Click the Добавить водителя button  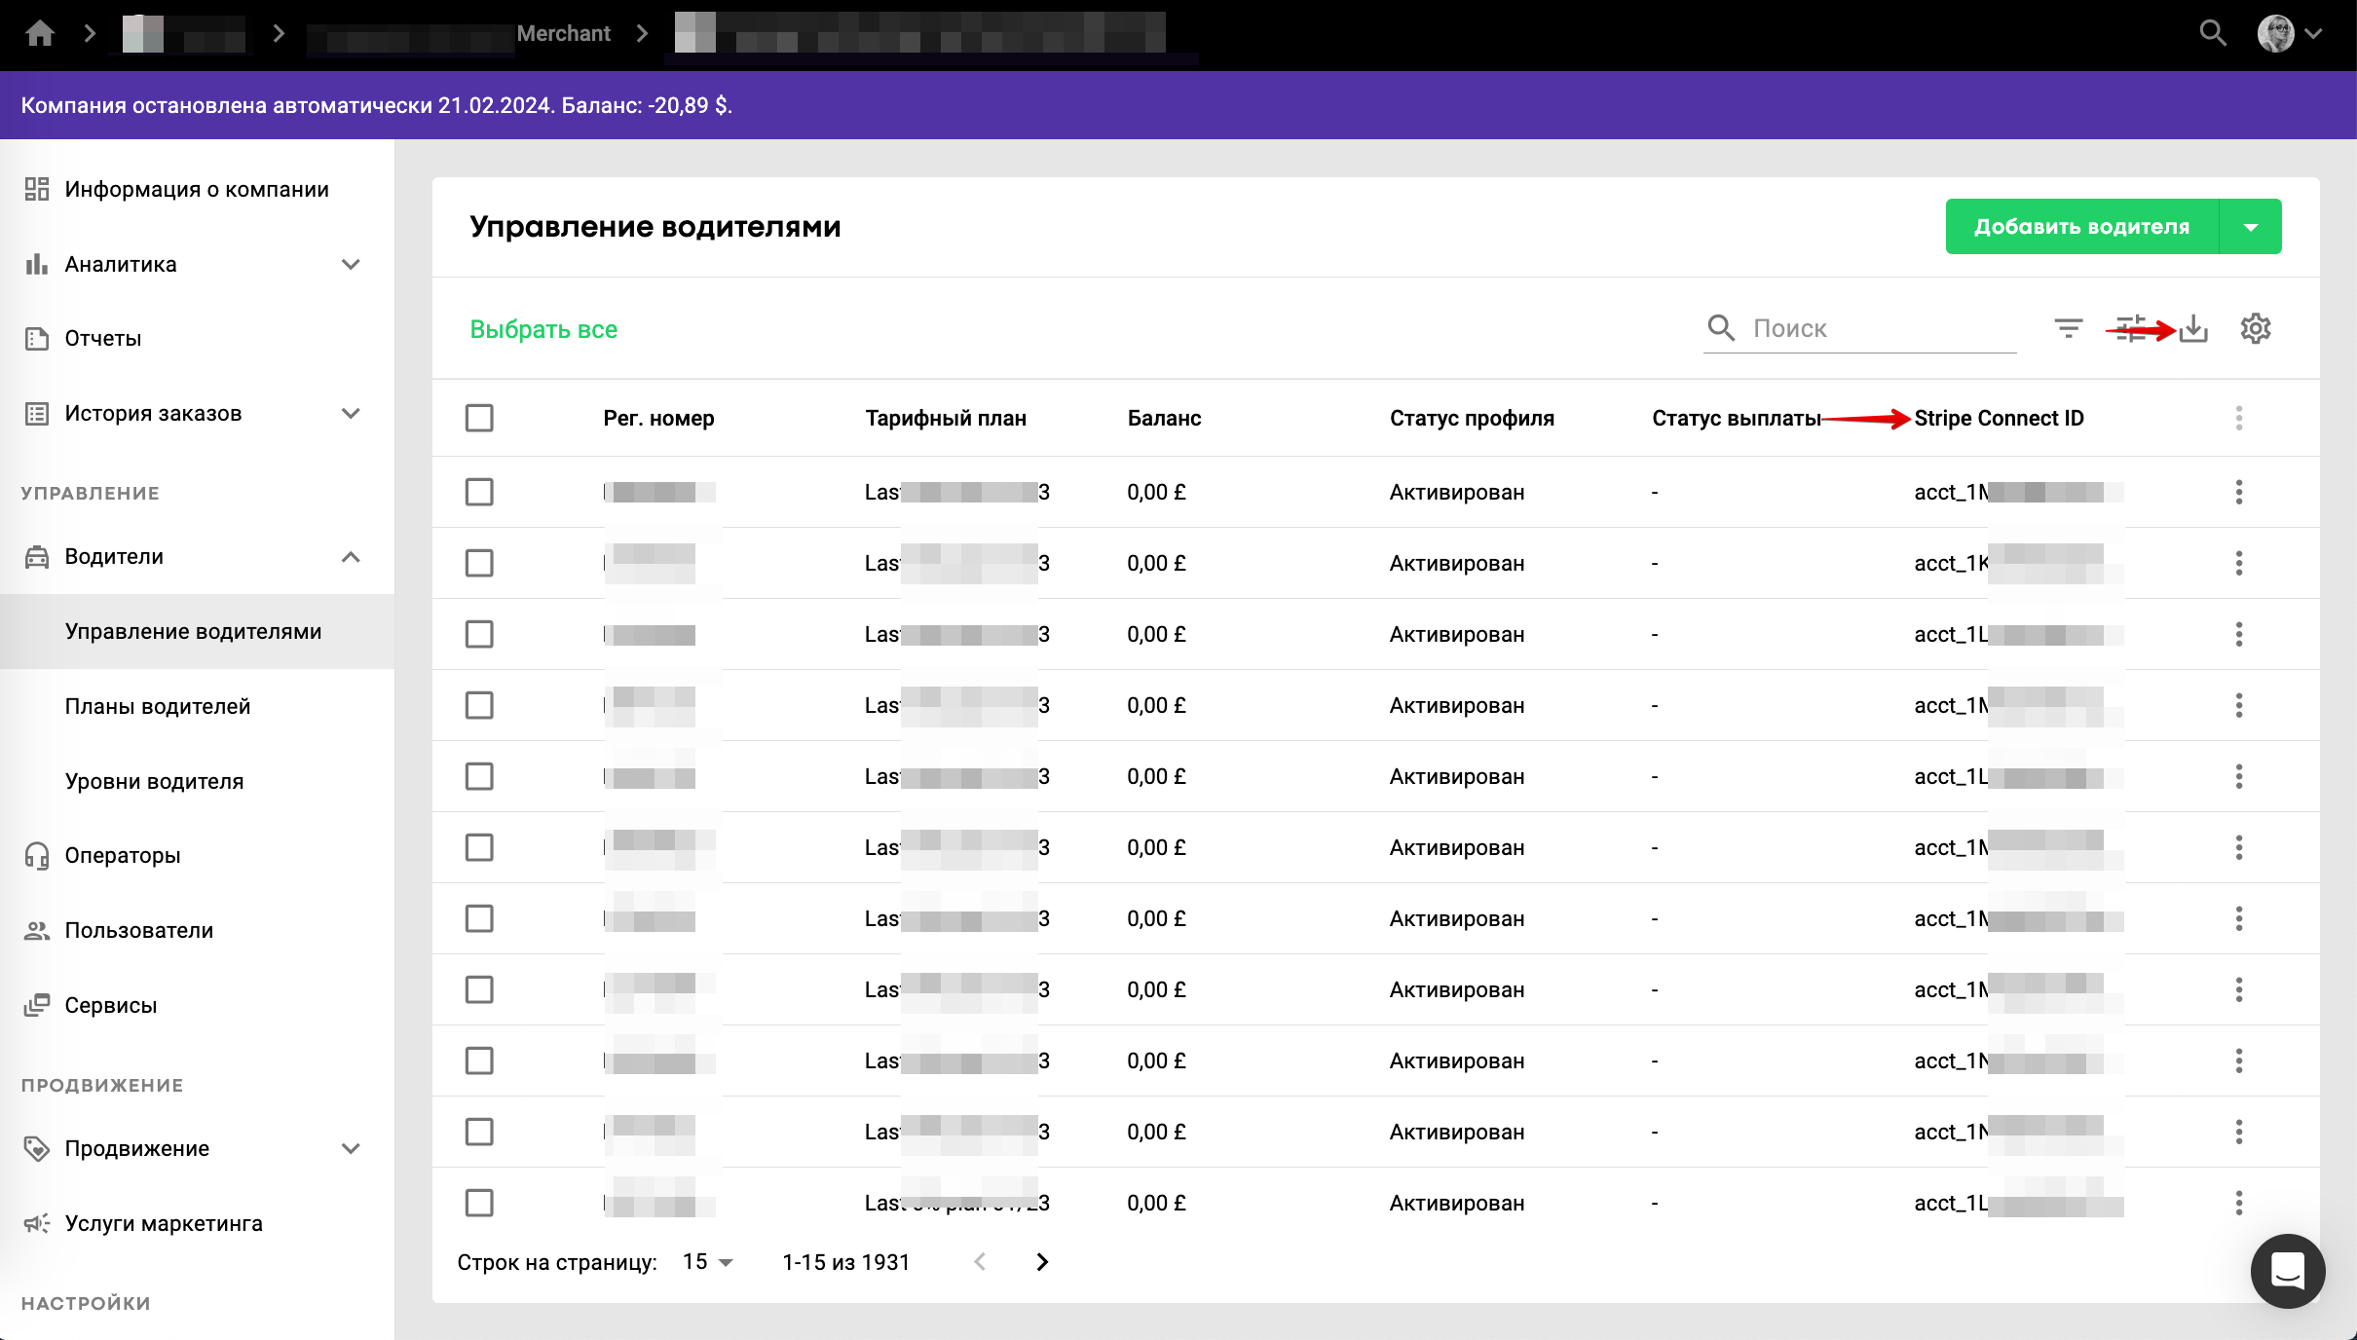pos(2081,227)
